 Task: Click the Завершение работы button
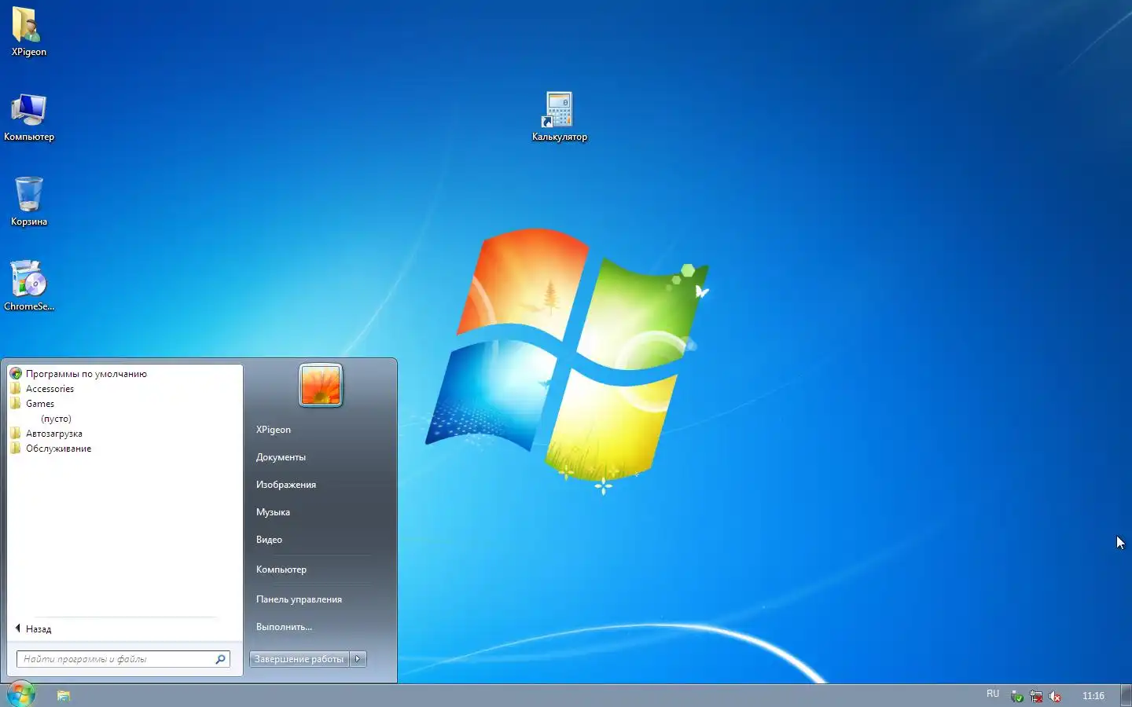(299, 659)
